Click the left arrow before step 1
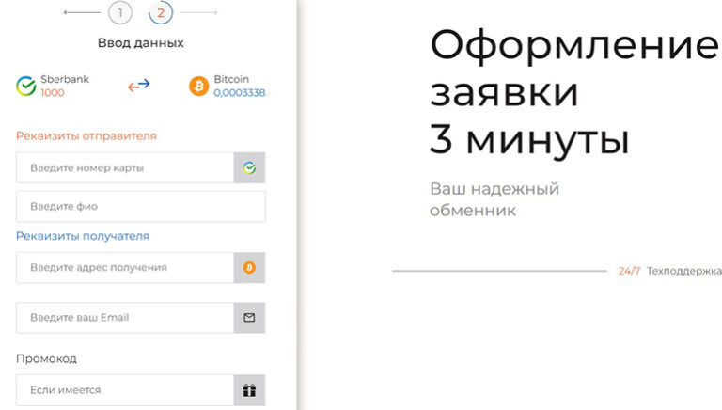The width and height of the screenshot is (722, 410). (x=82, y=13)
